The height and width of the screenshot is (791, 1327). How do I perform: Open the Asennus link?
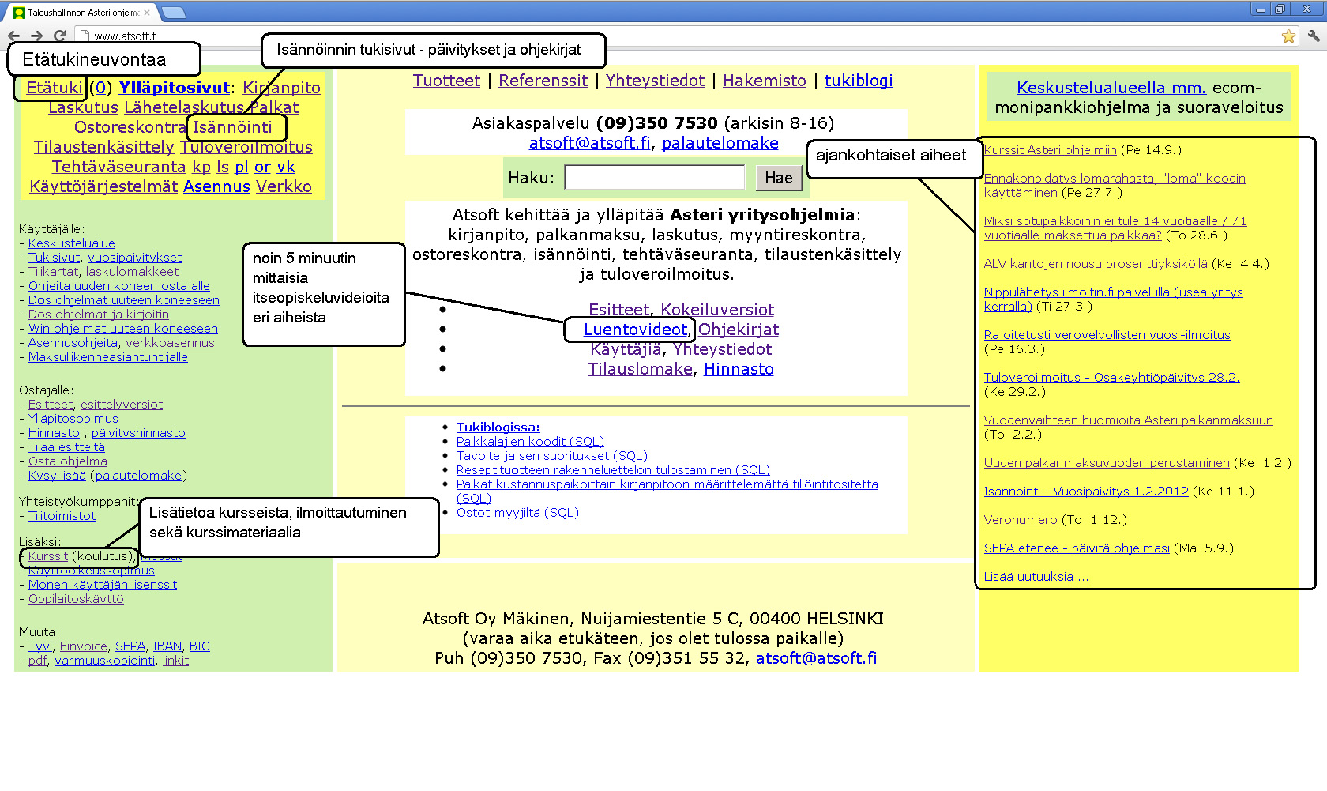(216, 186)
